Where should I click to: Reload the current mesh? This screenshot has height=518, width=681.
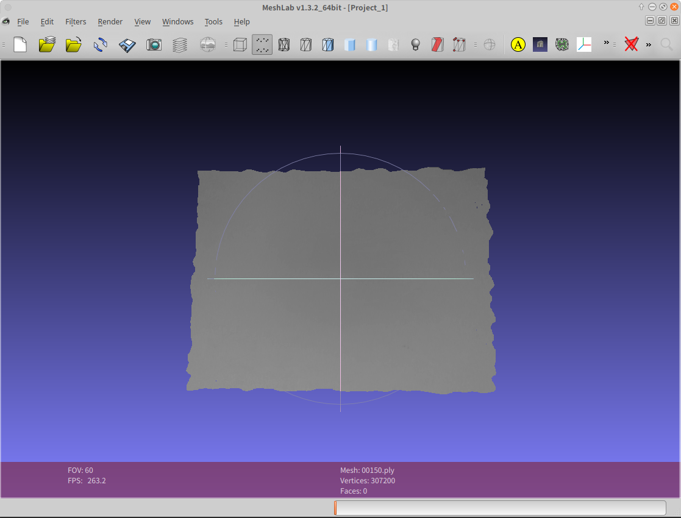pyautogui.click(x=99, y=44)
